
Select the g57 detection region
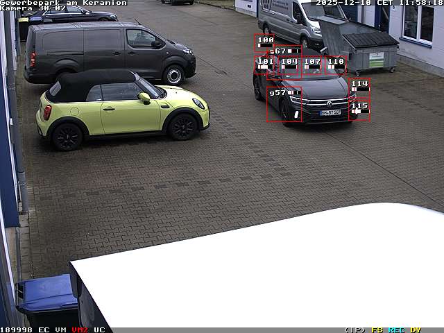[284, 104]
